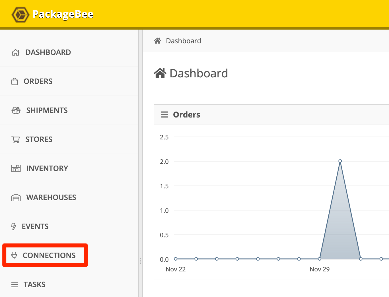
Task: Open the DASHBOARD sidebar menu item
Action: pyautogui.click(x=48, y=52)
